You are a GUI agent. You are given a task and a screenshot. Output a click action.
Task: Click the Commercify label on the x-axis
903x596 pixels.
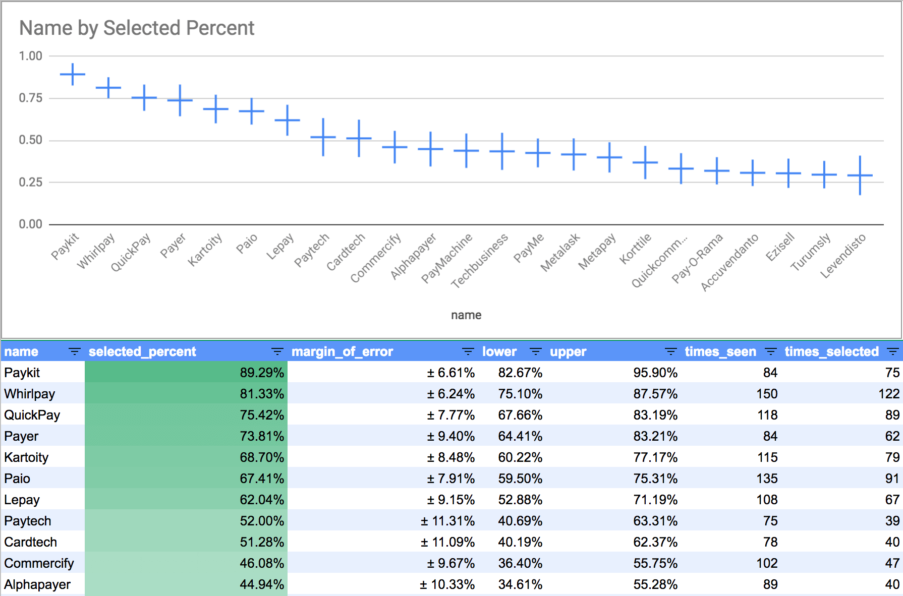[x=376, y=258]
